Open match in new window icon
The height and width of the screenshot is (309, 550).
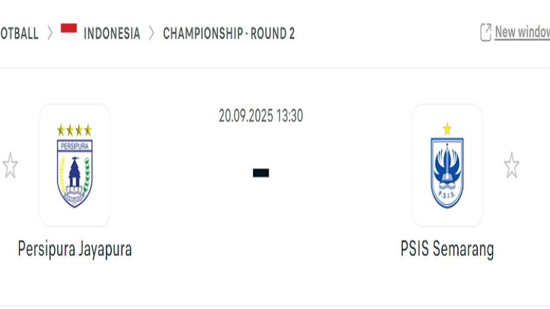486,32
